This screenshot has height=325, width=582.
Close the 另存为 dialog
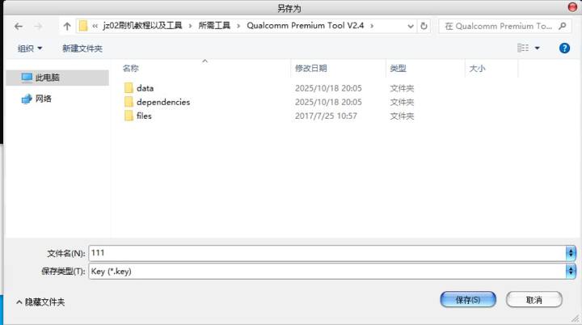pos(573,7)
